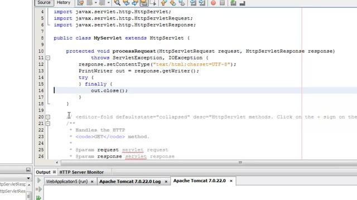357x200 pixels.
Task: Toggle Bookmark on current line
Action: (182, 3)
